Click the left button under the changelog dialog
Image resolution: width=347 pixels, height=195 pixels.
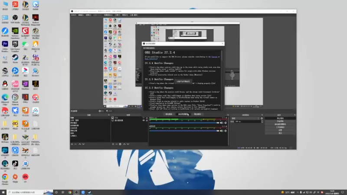[169, 114]
